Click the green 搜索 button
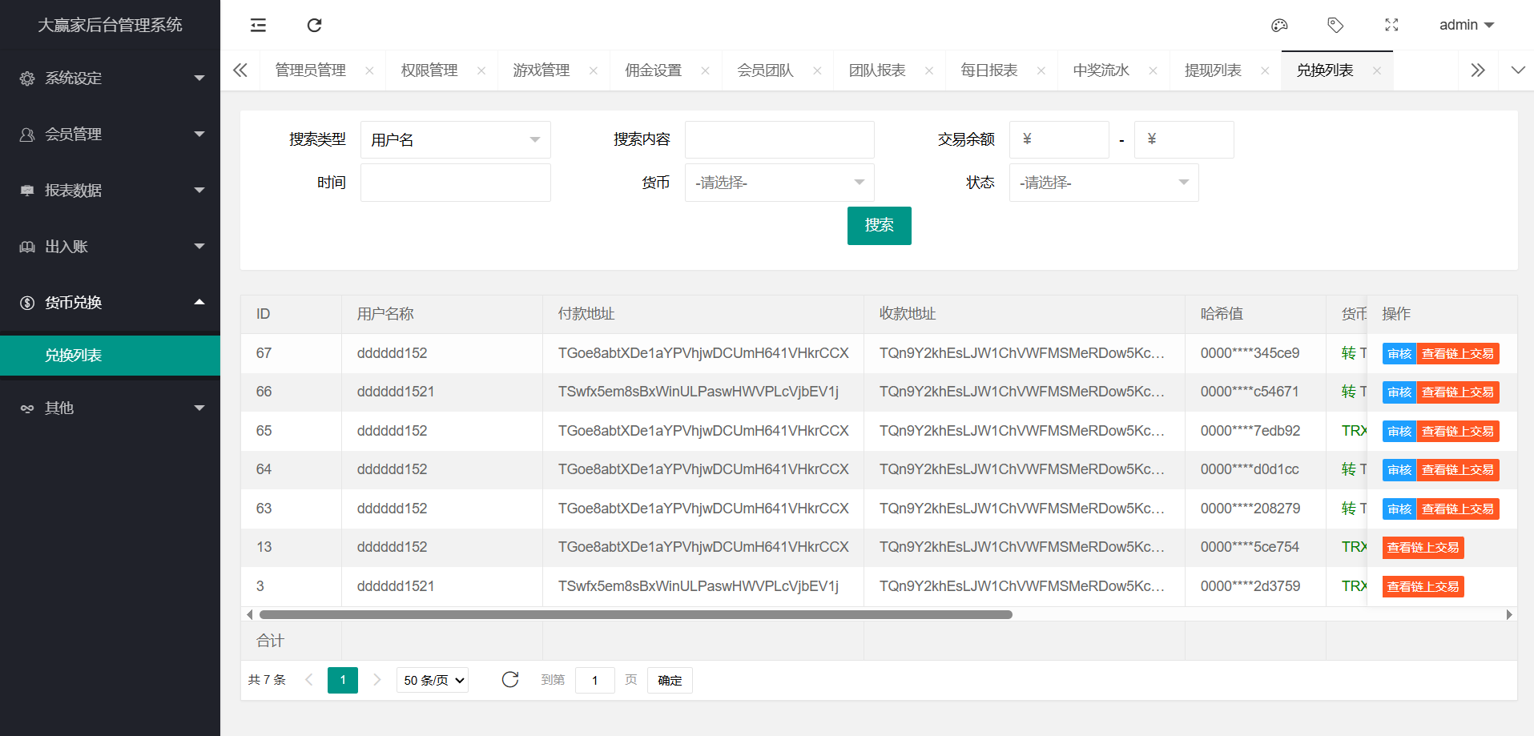 tap(879, 226)
